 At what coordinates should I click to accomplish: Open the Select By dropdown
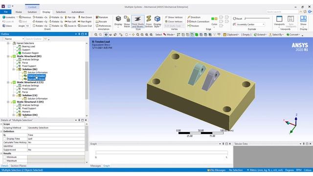pyautogui.click(x=276, y=35)
